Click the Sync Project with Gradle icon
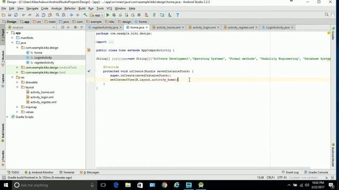This screenshot has height=190, width=339. (x=154, y=15)
